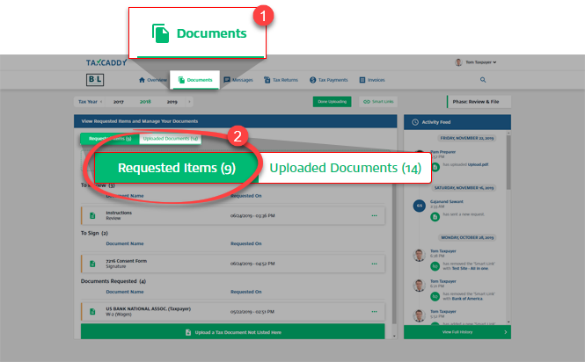Viewport: 585px width, 362px height.
Task: Click Bank of America link in feed
Action: pyautogui.click(x=467, y=299)
